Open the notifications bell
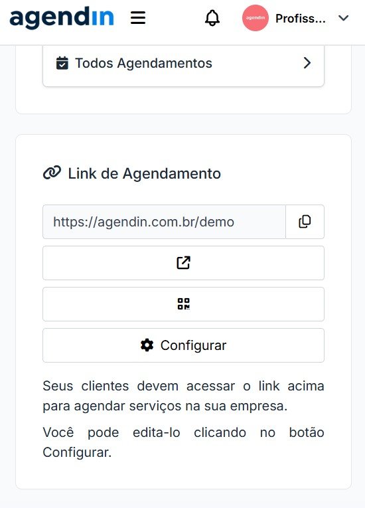Viewport: 365px width, 508px height. point(212,18)
